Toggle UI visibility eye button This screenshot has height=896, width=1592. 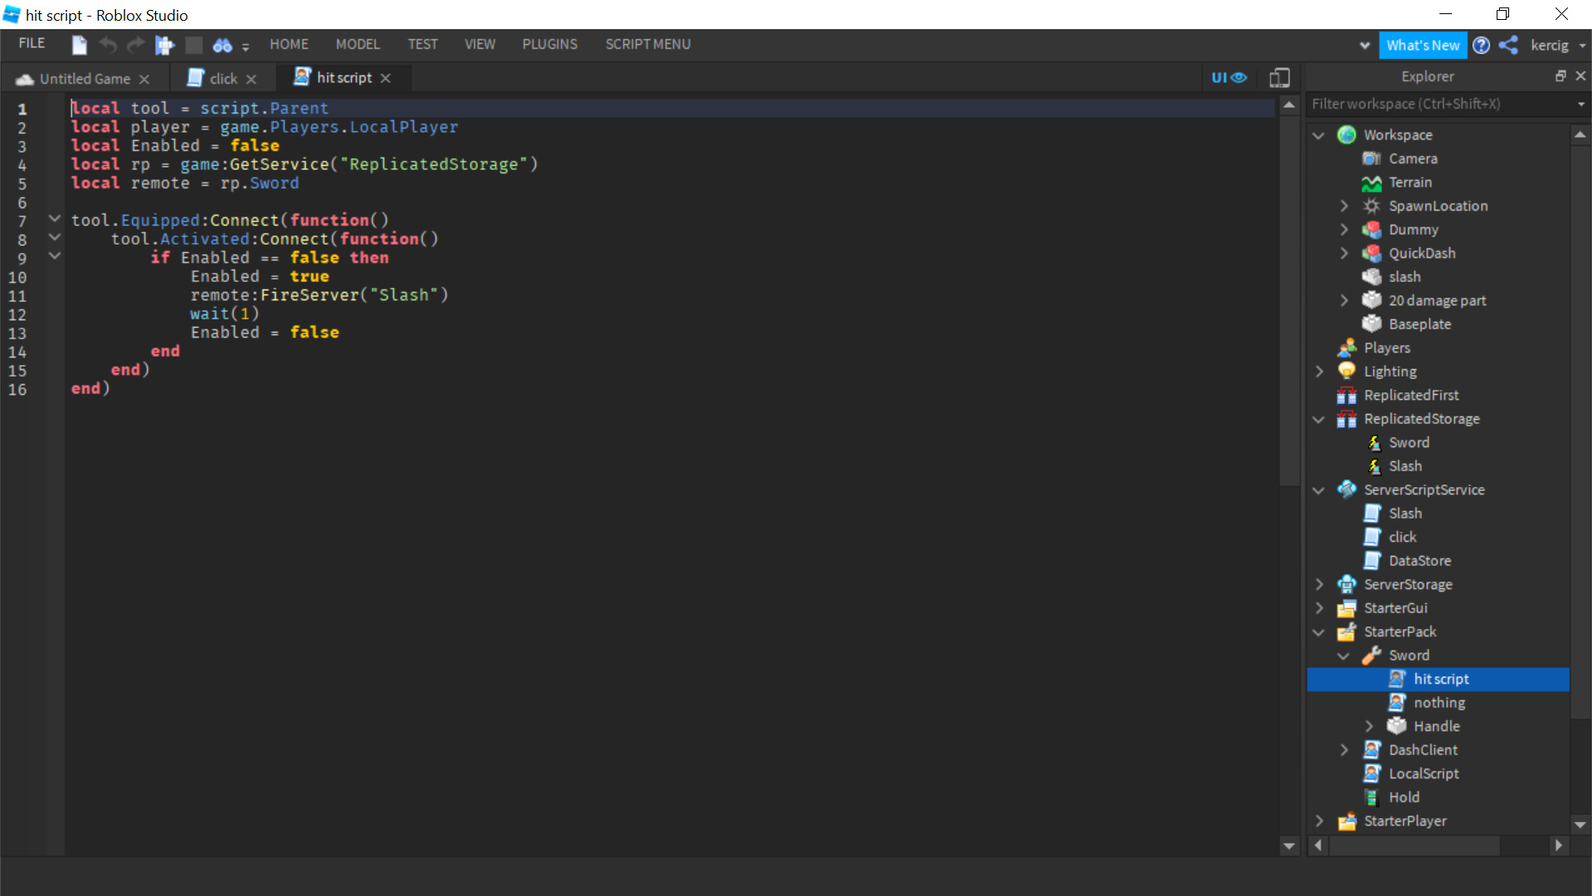pos(1229,77)
